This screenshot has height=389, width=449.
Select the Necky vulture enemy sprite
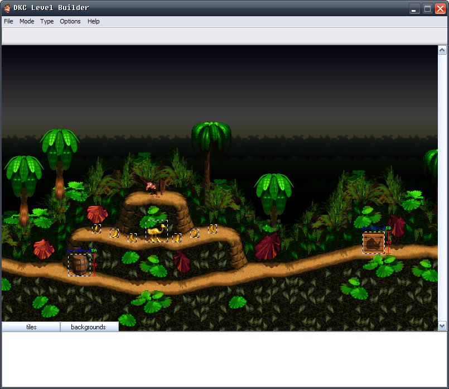[x=153, y=188]
